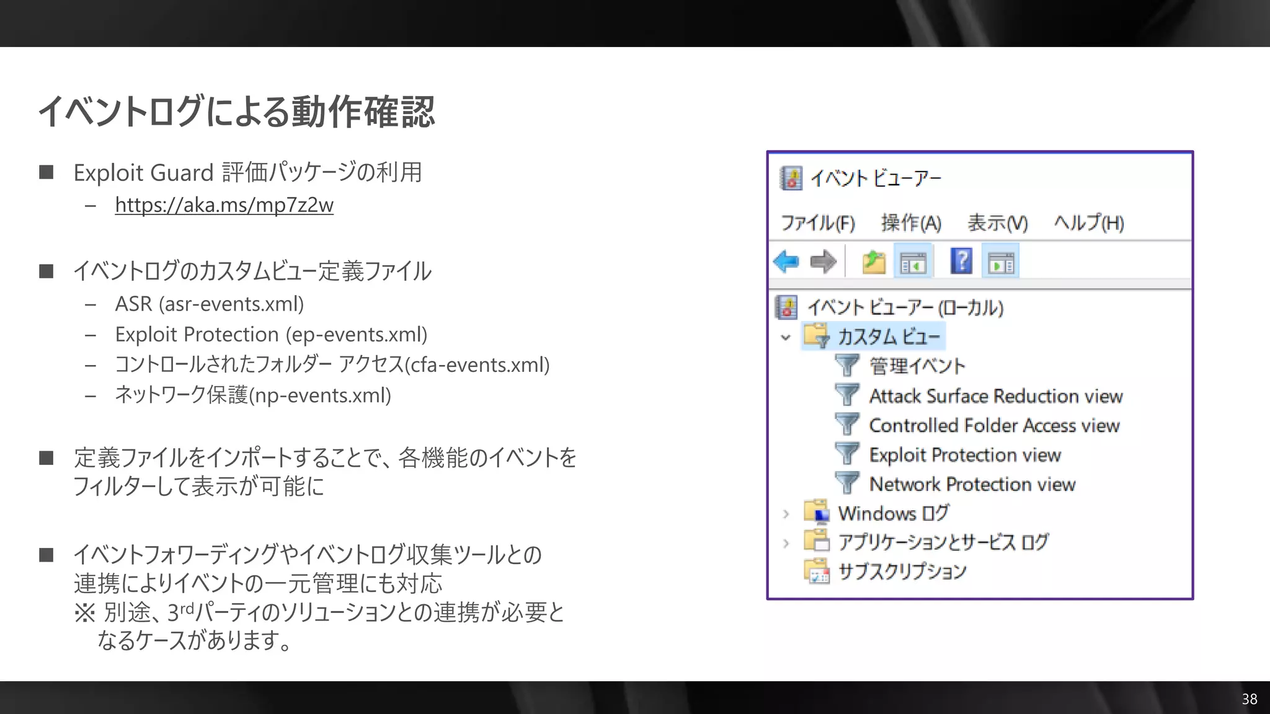Select the Windows ログ tree item
1270x714 pixels.
(x=894, y=513)
